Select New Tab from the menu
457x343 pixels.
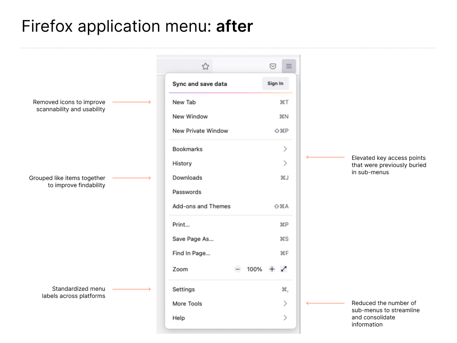tap(230, 102)
